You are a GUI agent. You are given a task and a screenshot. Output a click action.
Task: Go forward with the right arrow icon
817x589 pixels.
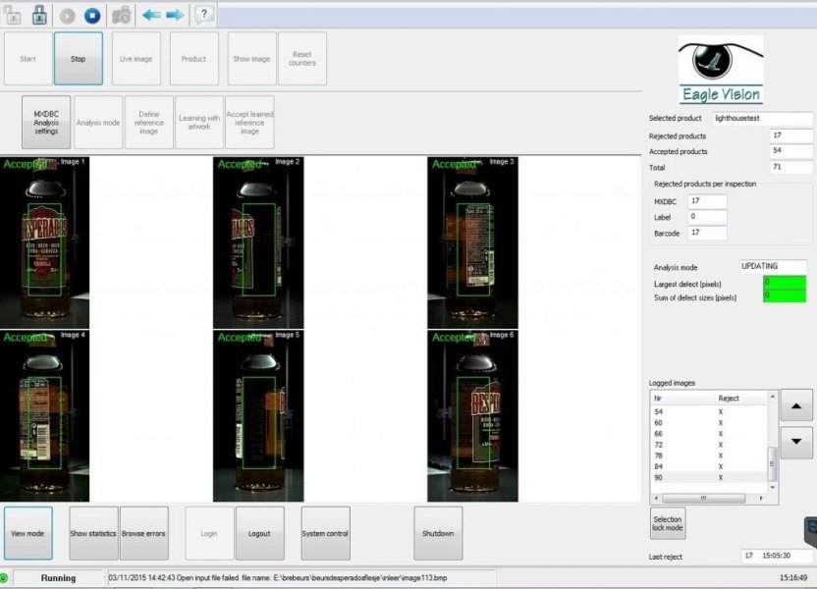coord(175,15)
